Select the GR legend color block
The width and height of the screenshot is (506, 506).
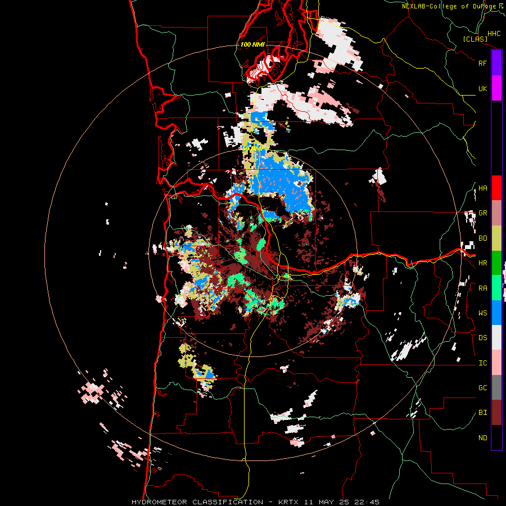(x=496, y=213)
